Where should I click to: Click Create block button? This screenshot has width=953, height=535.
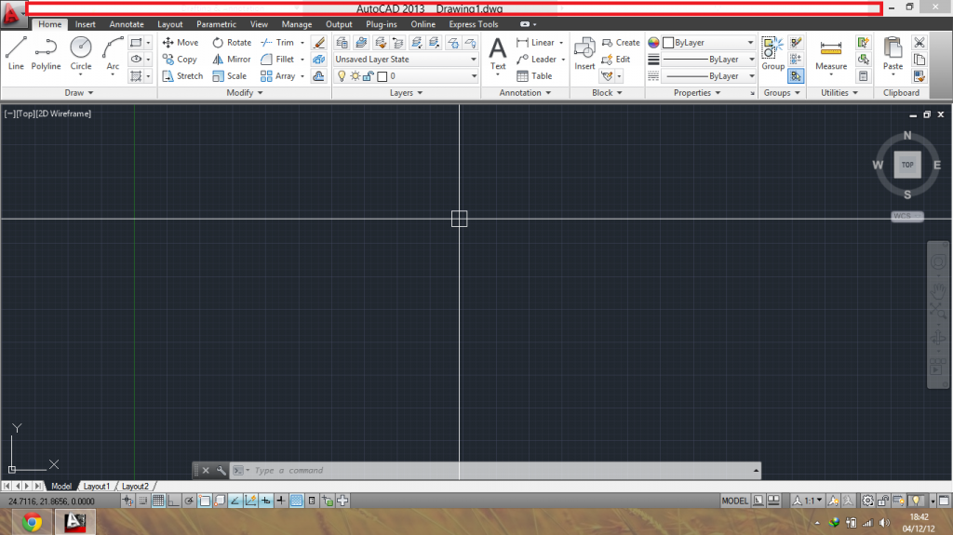pos(621,43)
